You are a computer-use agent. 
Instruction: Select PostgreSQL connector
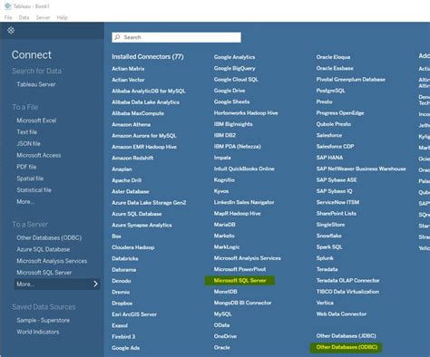click(330, 91)
